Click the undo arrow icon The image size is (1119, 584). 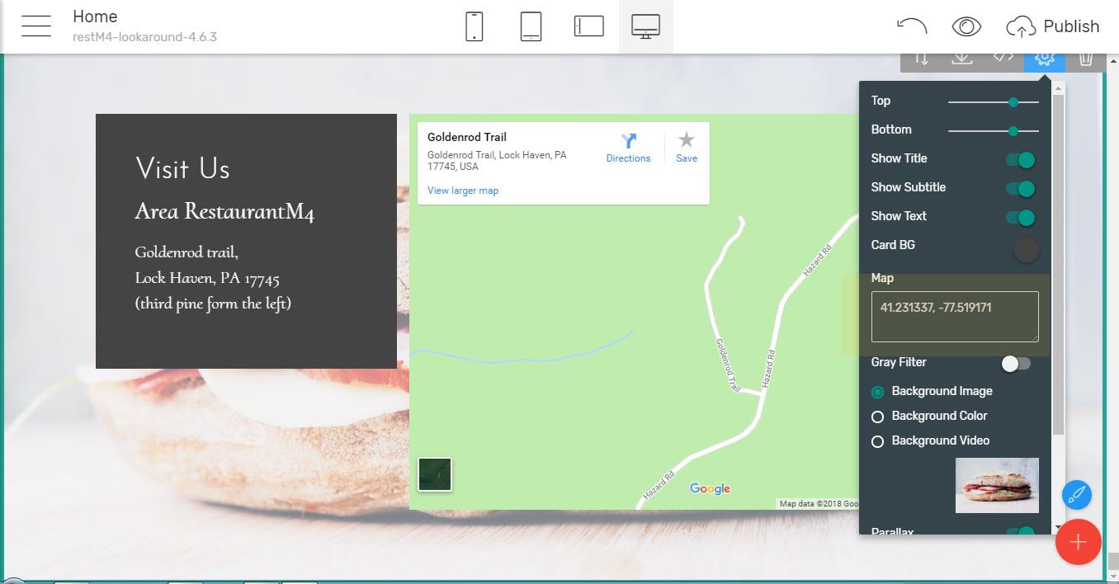911,26
